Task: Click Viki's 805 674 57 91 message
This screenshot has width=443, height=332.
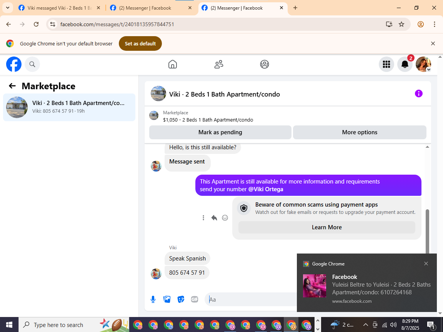Action: 187,273
